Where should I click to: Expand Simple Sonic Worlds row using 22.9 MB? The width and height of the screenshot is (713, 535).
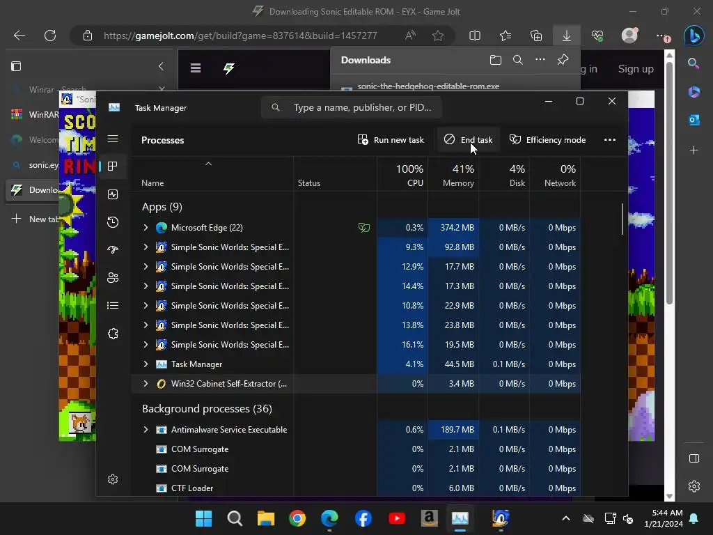[146, 306]
